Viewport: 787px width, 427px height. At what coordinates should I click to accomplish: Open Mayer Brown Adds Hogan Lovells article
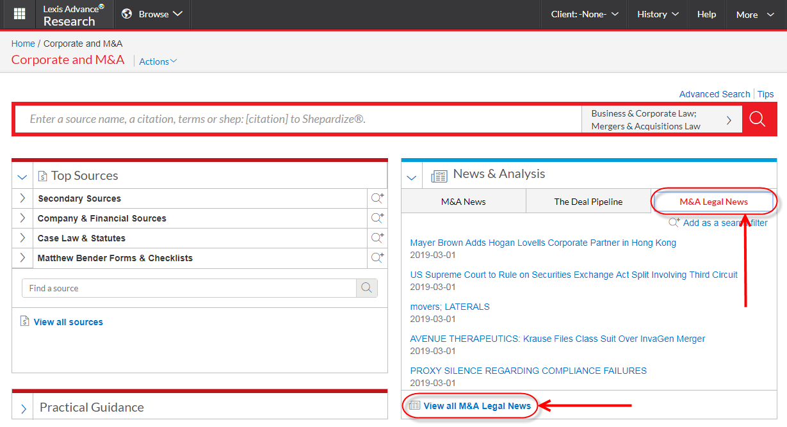(543, 243)
